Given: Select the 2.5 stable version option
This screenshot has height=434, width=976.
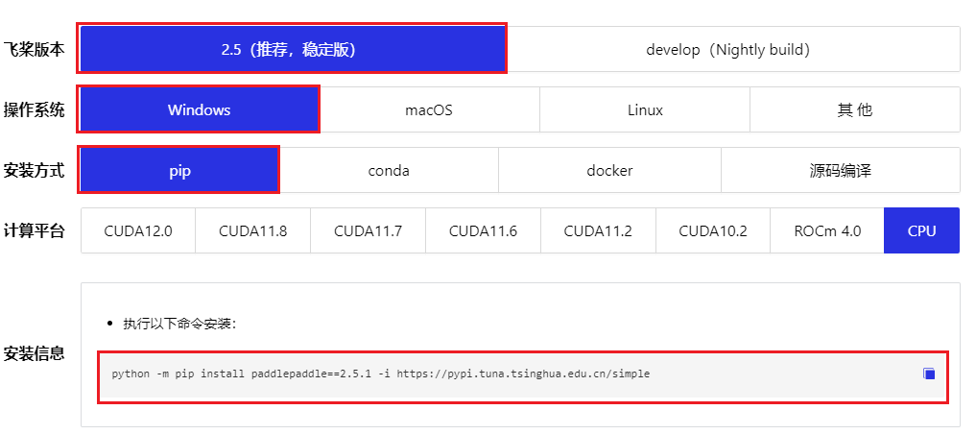Looking at the screenshot, I should pos(293,49).
